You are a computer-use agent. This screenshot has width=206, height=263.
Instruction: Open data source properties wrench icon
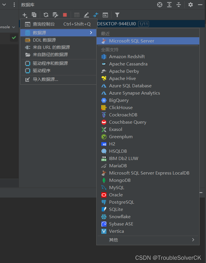point(55,15)
